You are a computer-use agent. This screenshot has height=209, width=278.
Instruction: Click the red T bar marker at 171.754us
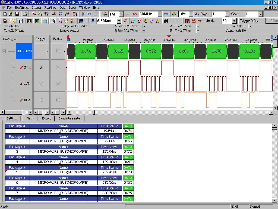169,36
